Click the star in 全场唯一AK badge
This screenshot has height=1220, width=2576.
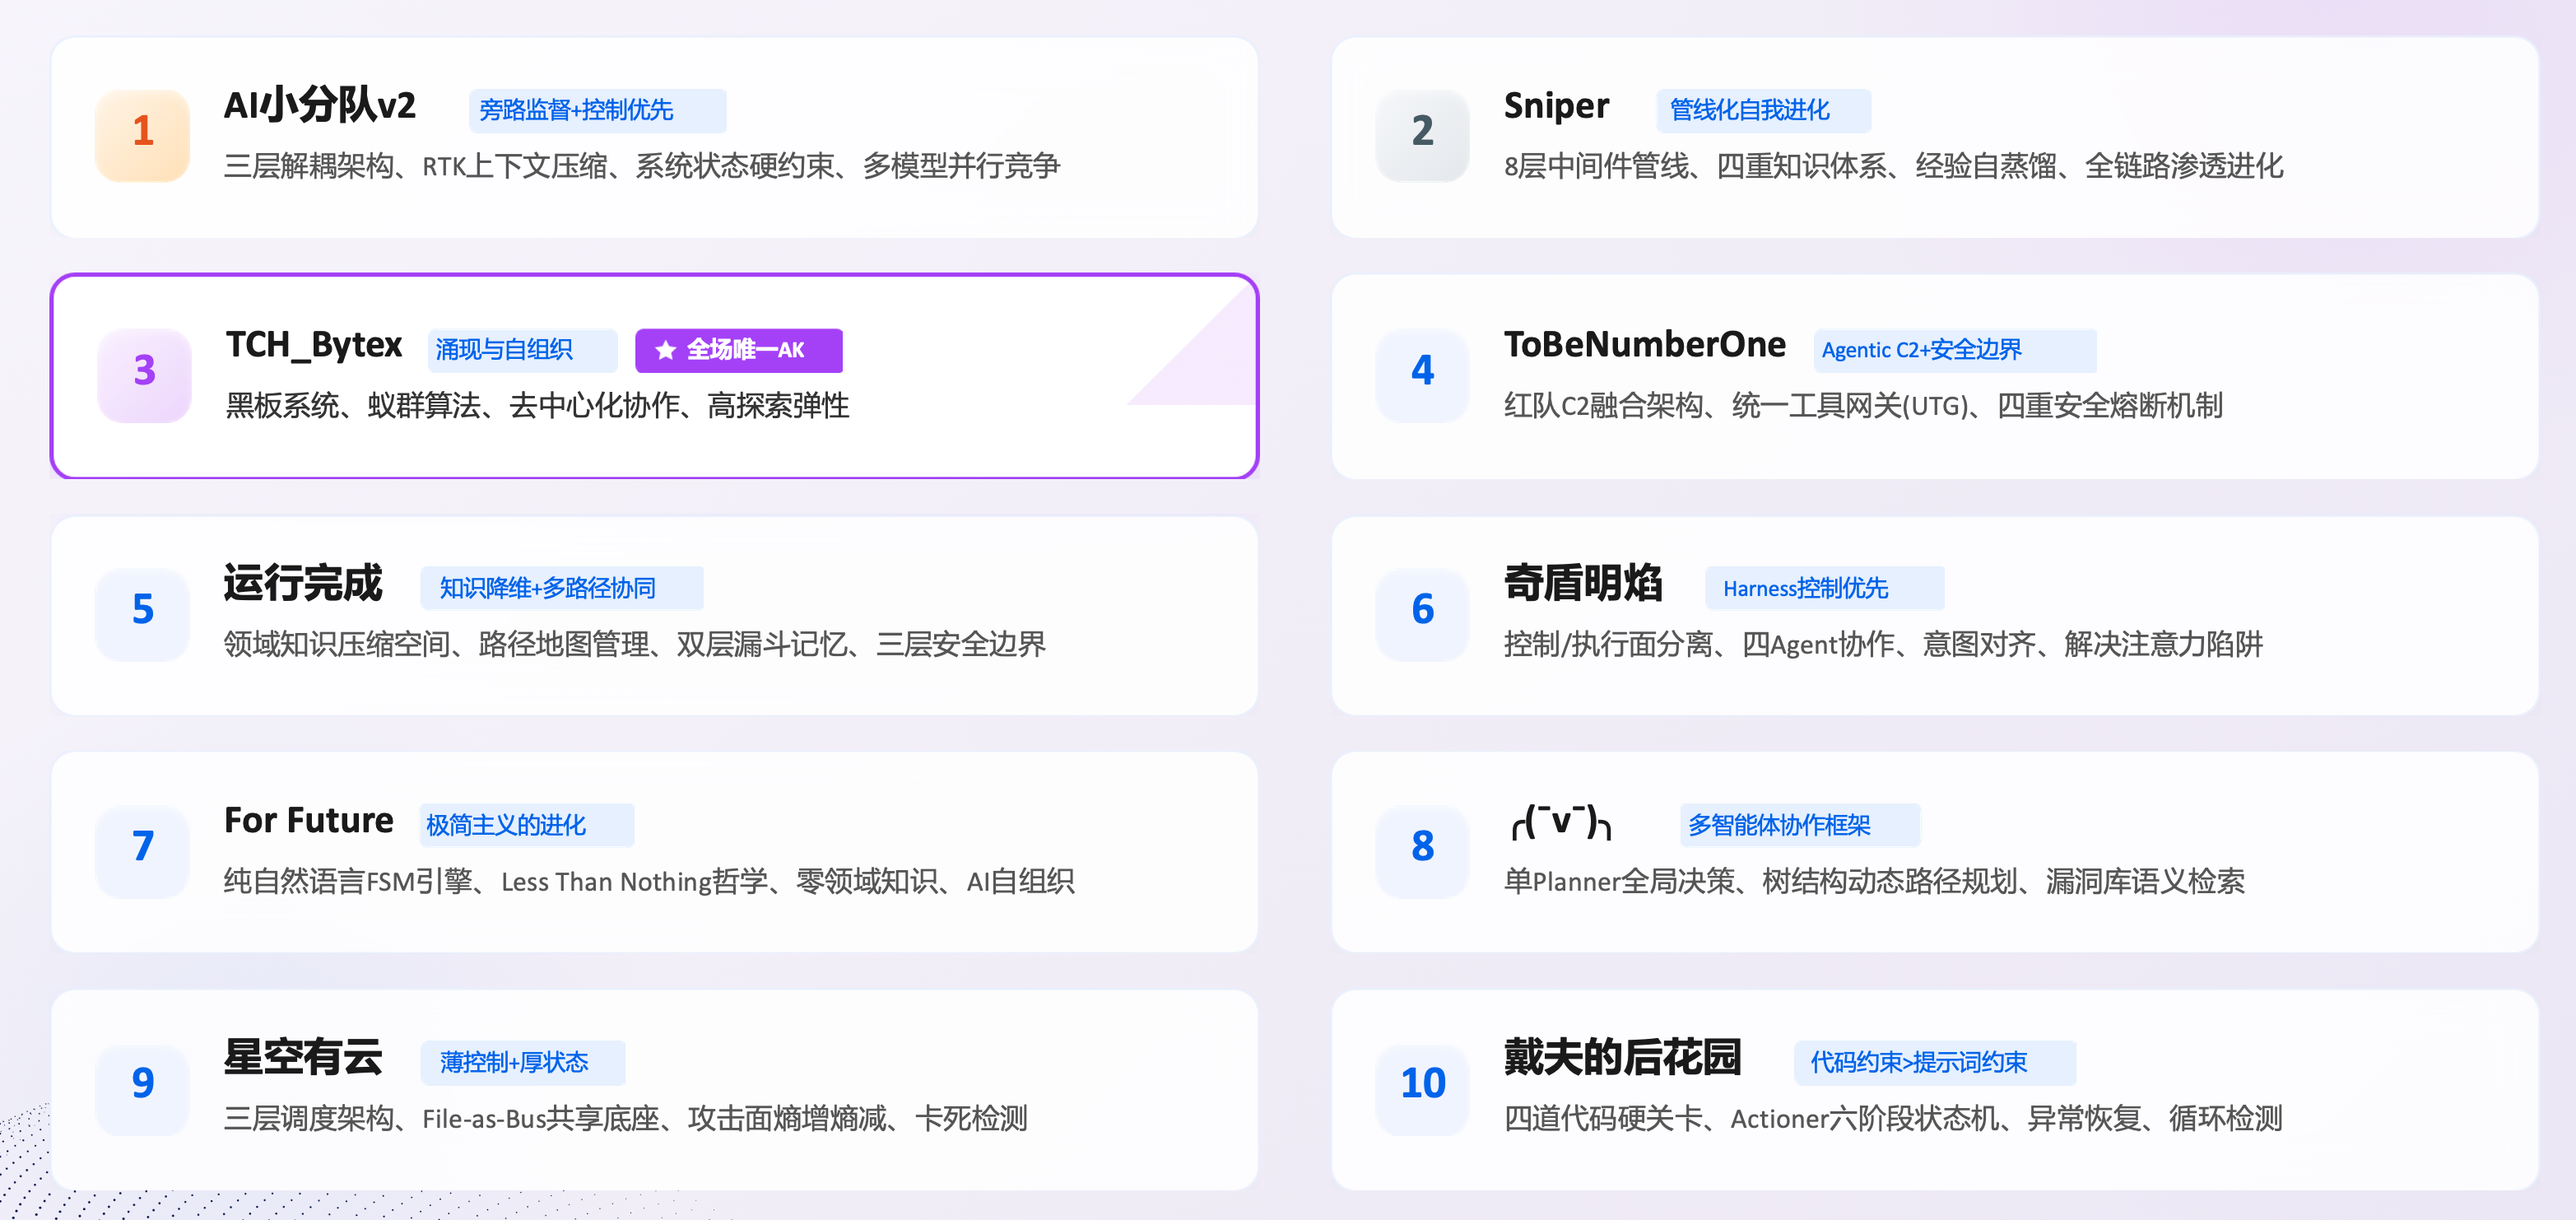click(665, 350)
